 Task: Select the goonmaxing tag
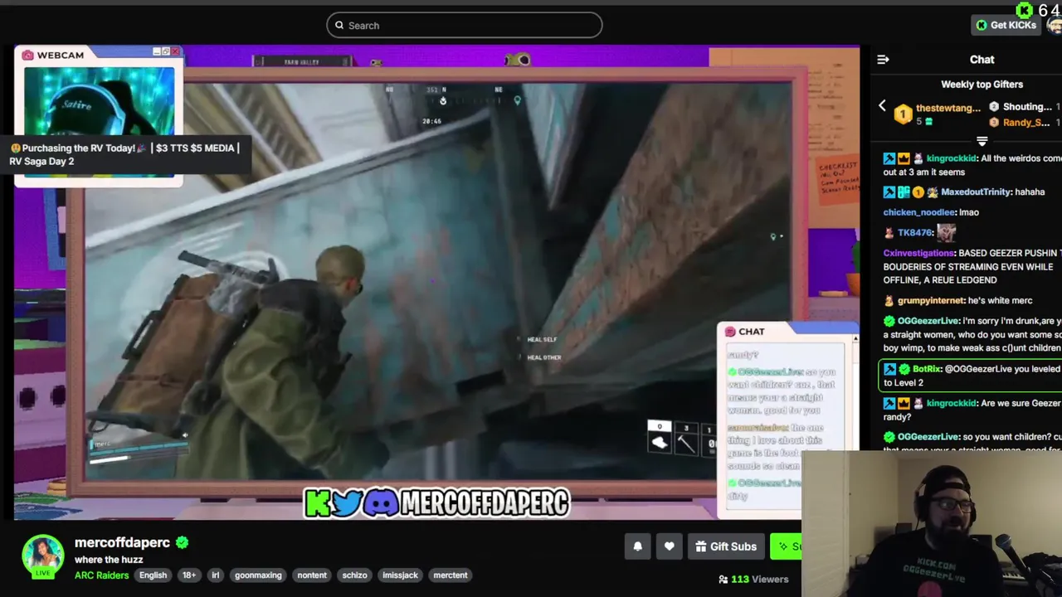(x=258, y=575)
